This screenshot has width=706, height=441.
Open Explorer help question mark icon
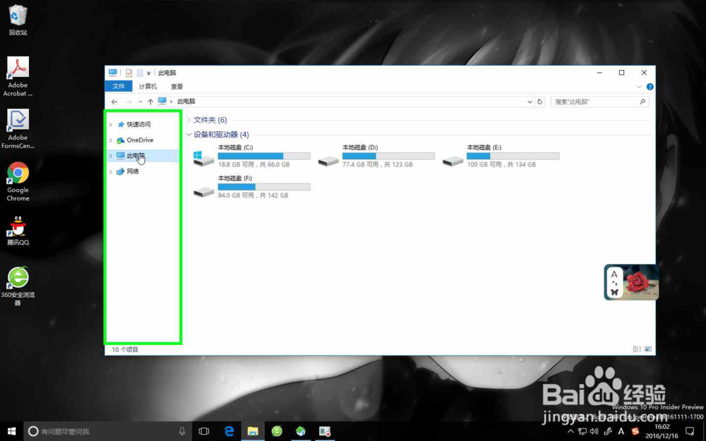click(650, 86)
